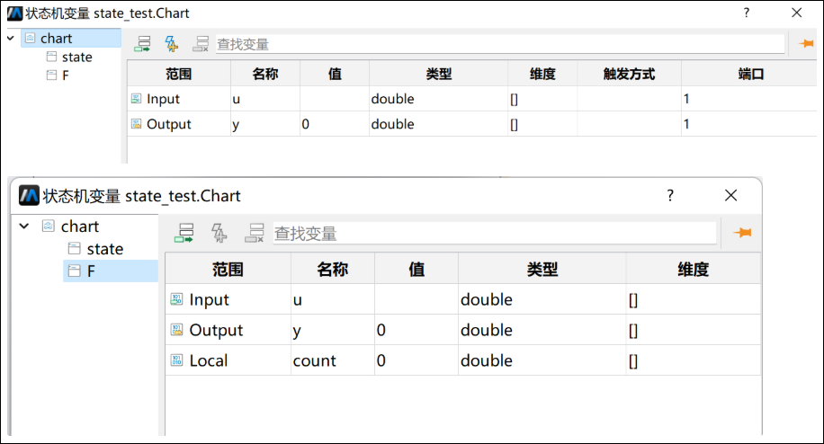Click 名称 column header in upper table
Viewport: 824px width, 444px height.
coord(264,74)
